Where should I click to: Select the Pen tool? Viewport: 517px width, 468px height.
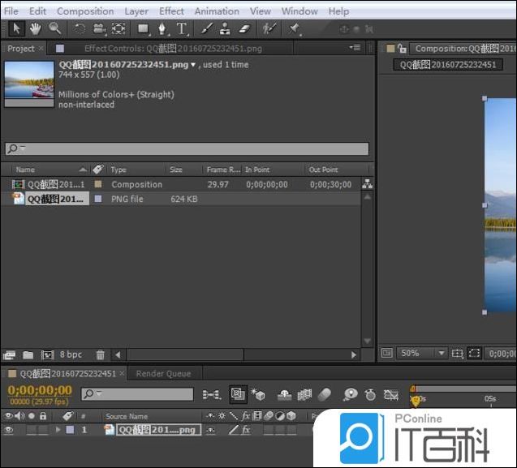point(162,28)
